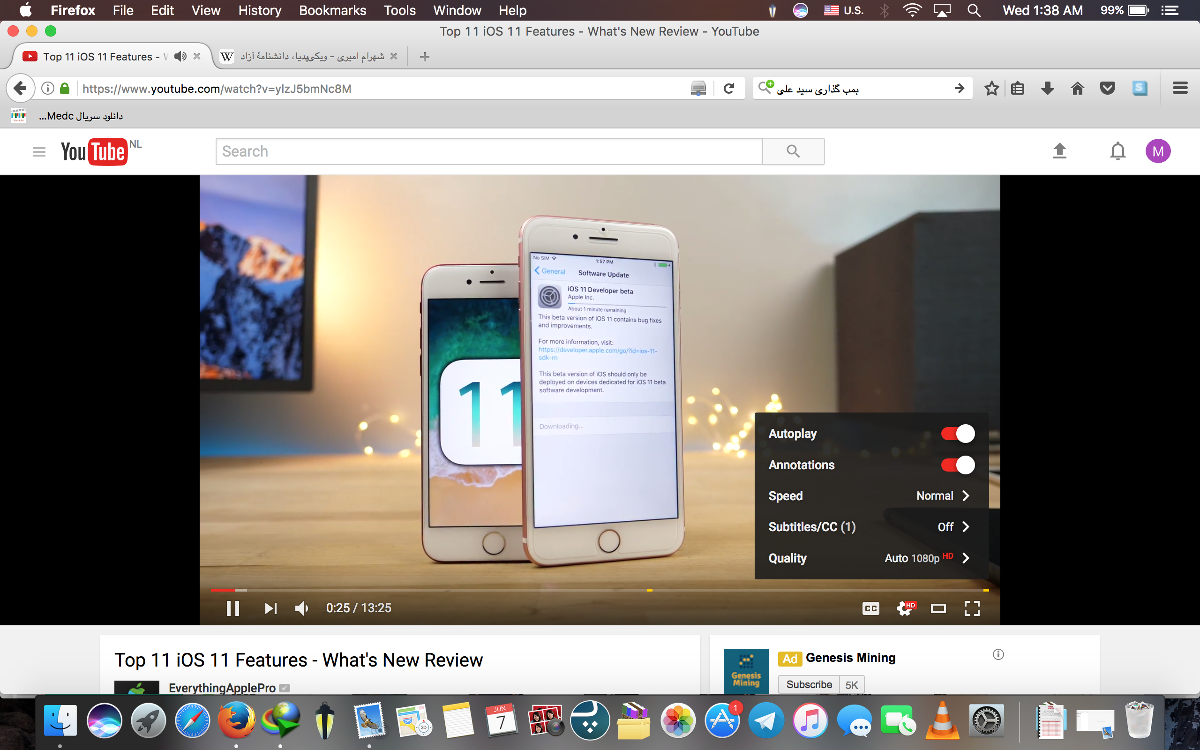Viewport: 1200px width, 750px height.
Task: Open YouTube notifications bell
Action: (1117, 151)
